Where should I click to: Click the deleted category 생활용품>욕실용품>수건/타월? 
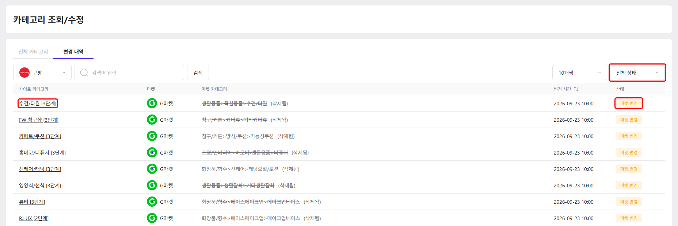(x=234, y=104)
